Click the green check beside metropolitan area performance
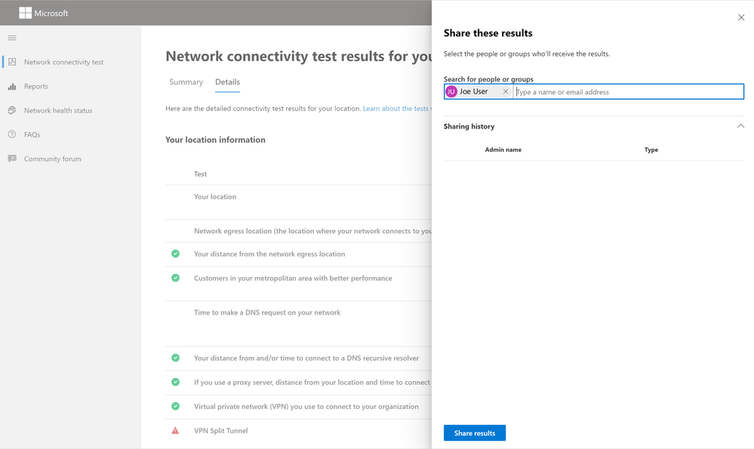Viewport: 754px width, 449px height. coord(176,278)
